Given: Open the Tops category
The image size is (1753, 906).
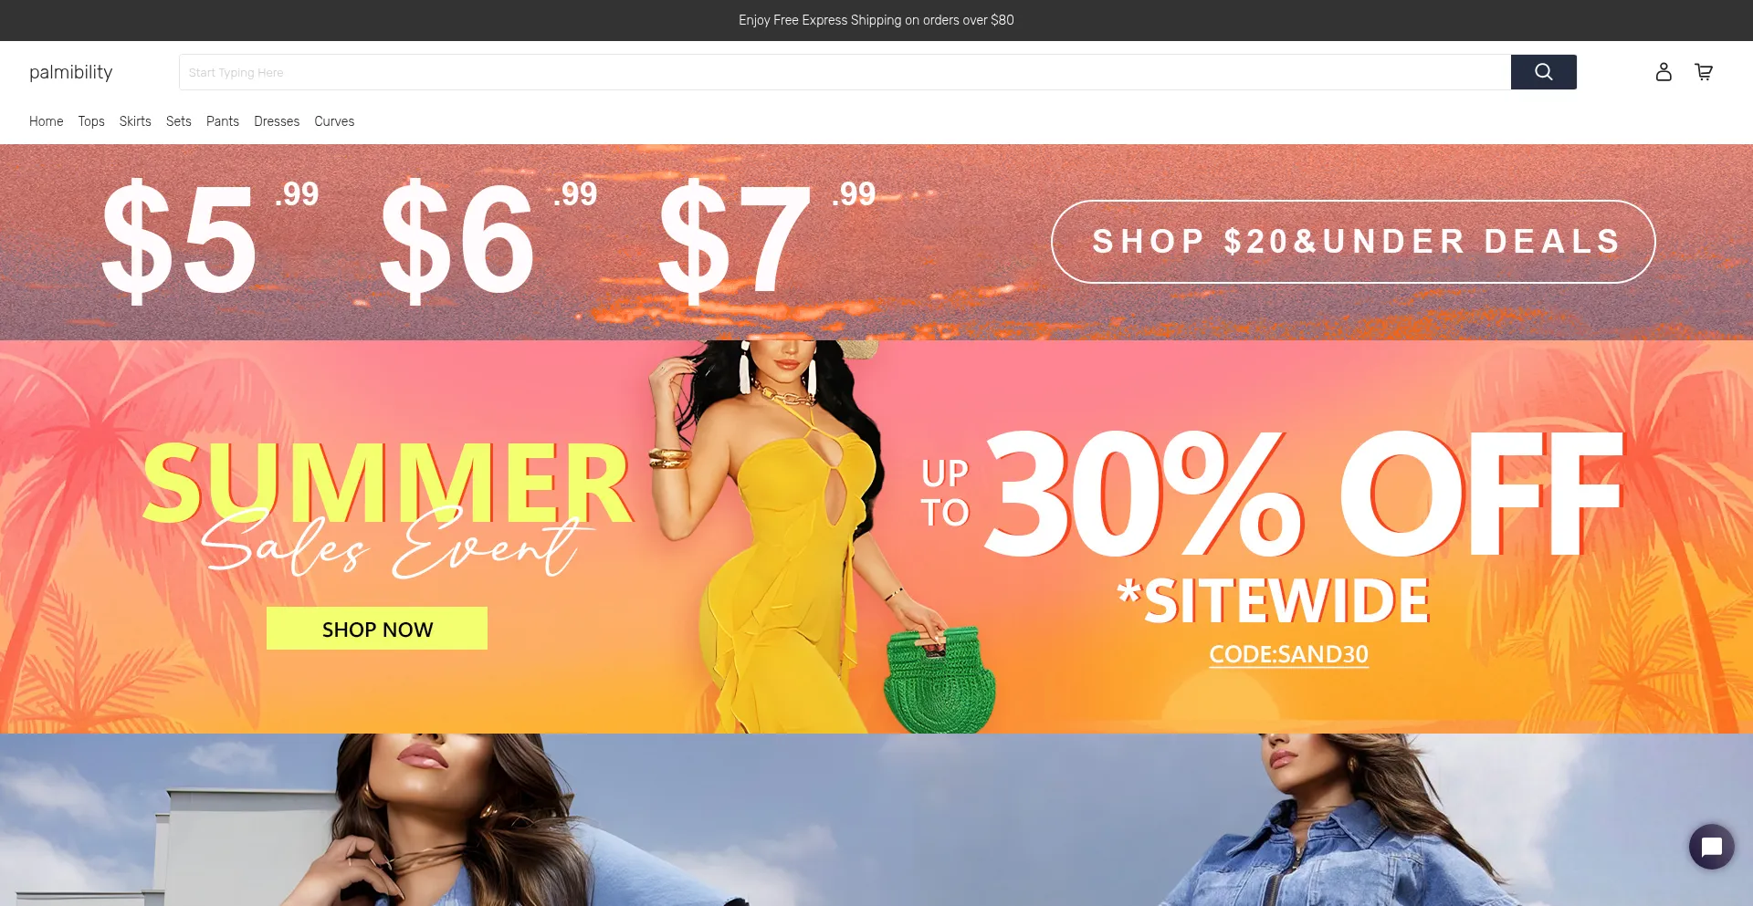Looking at the screenshot, I should [91, 121].
